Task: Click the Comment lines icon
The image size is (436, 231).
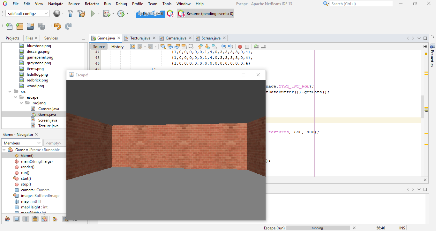Action: coord(256,46)
